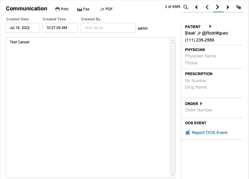Click the Drug Name placeholder
The width and height of the screenshot is (249, 179).
[x=196, y=87]
